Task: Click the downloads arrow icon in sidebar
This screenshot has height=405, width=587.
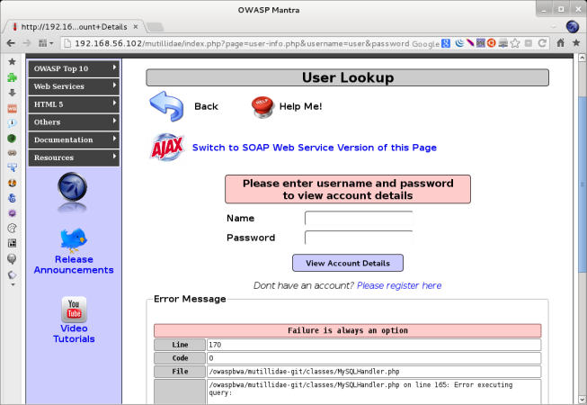Action: (x=12, y=92)
